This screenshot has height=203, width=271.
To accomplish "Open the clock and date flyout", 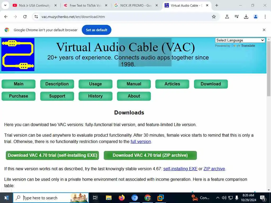I will point(249,198).
